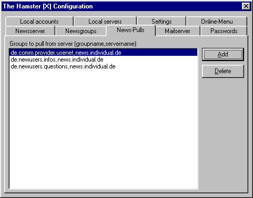
Task: Show the Passwords tab
Action: click(224, 31)
